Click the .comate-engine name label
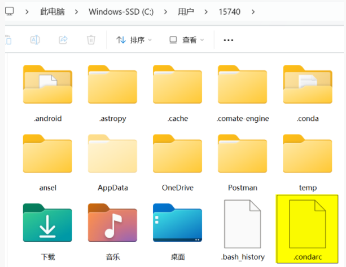The width and height of the screenshot is (346, 267). [x=243, y=119]
